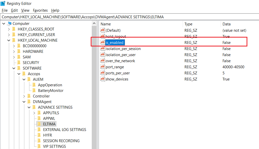Click the hold_logout string value icon
This screenshot has height=149, width=259.
pyautogui.click(x=103, y=36)
